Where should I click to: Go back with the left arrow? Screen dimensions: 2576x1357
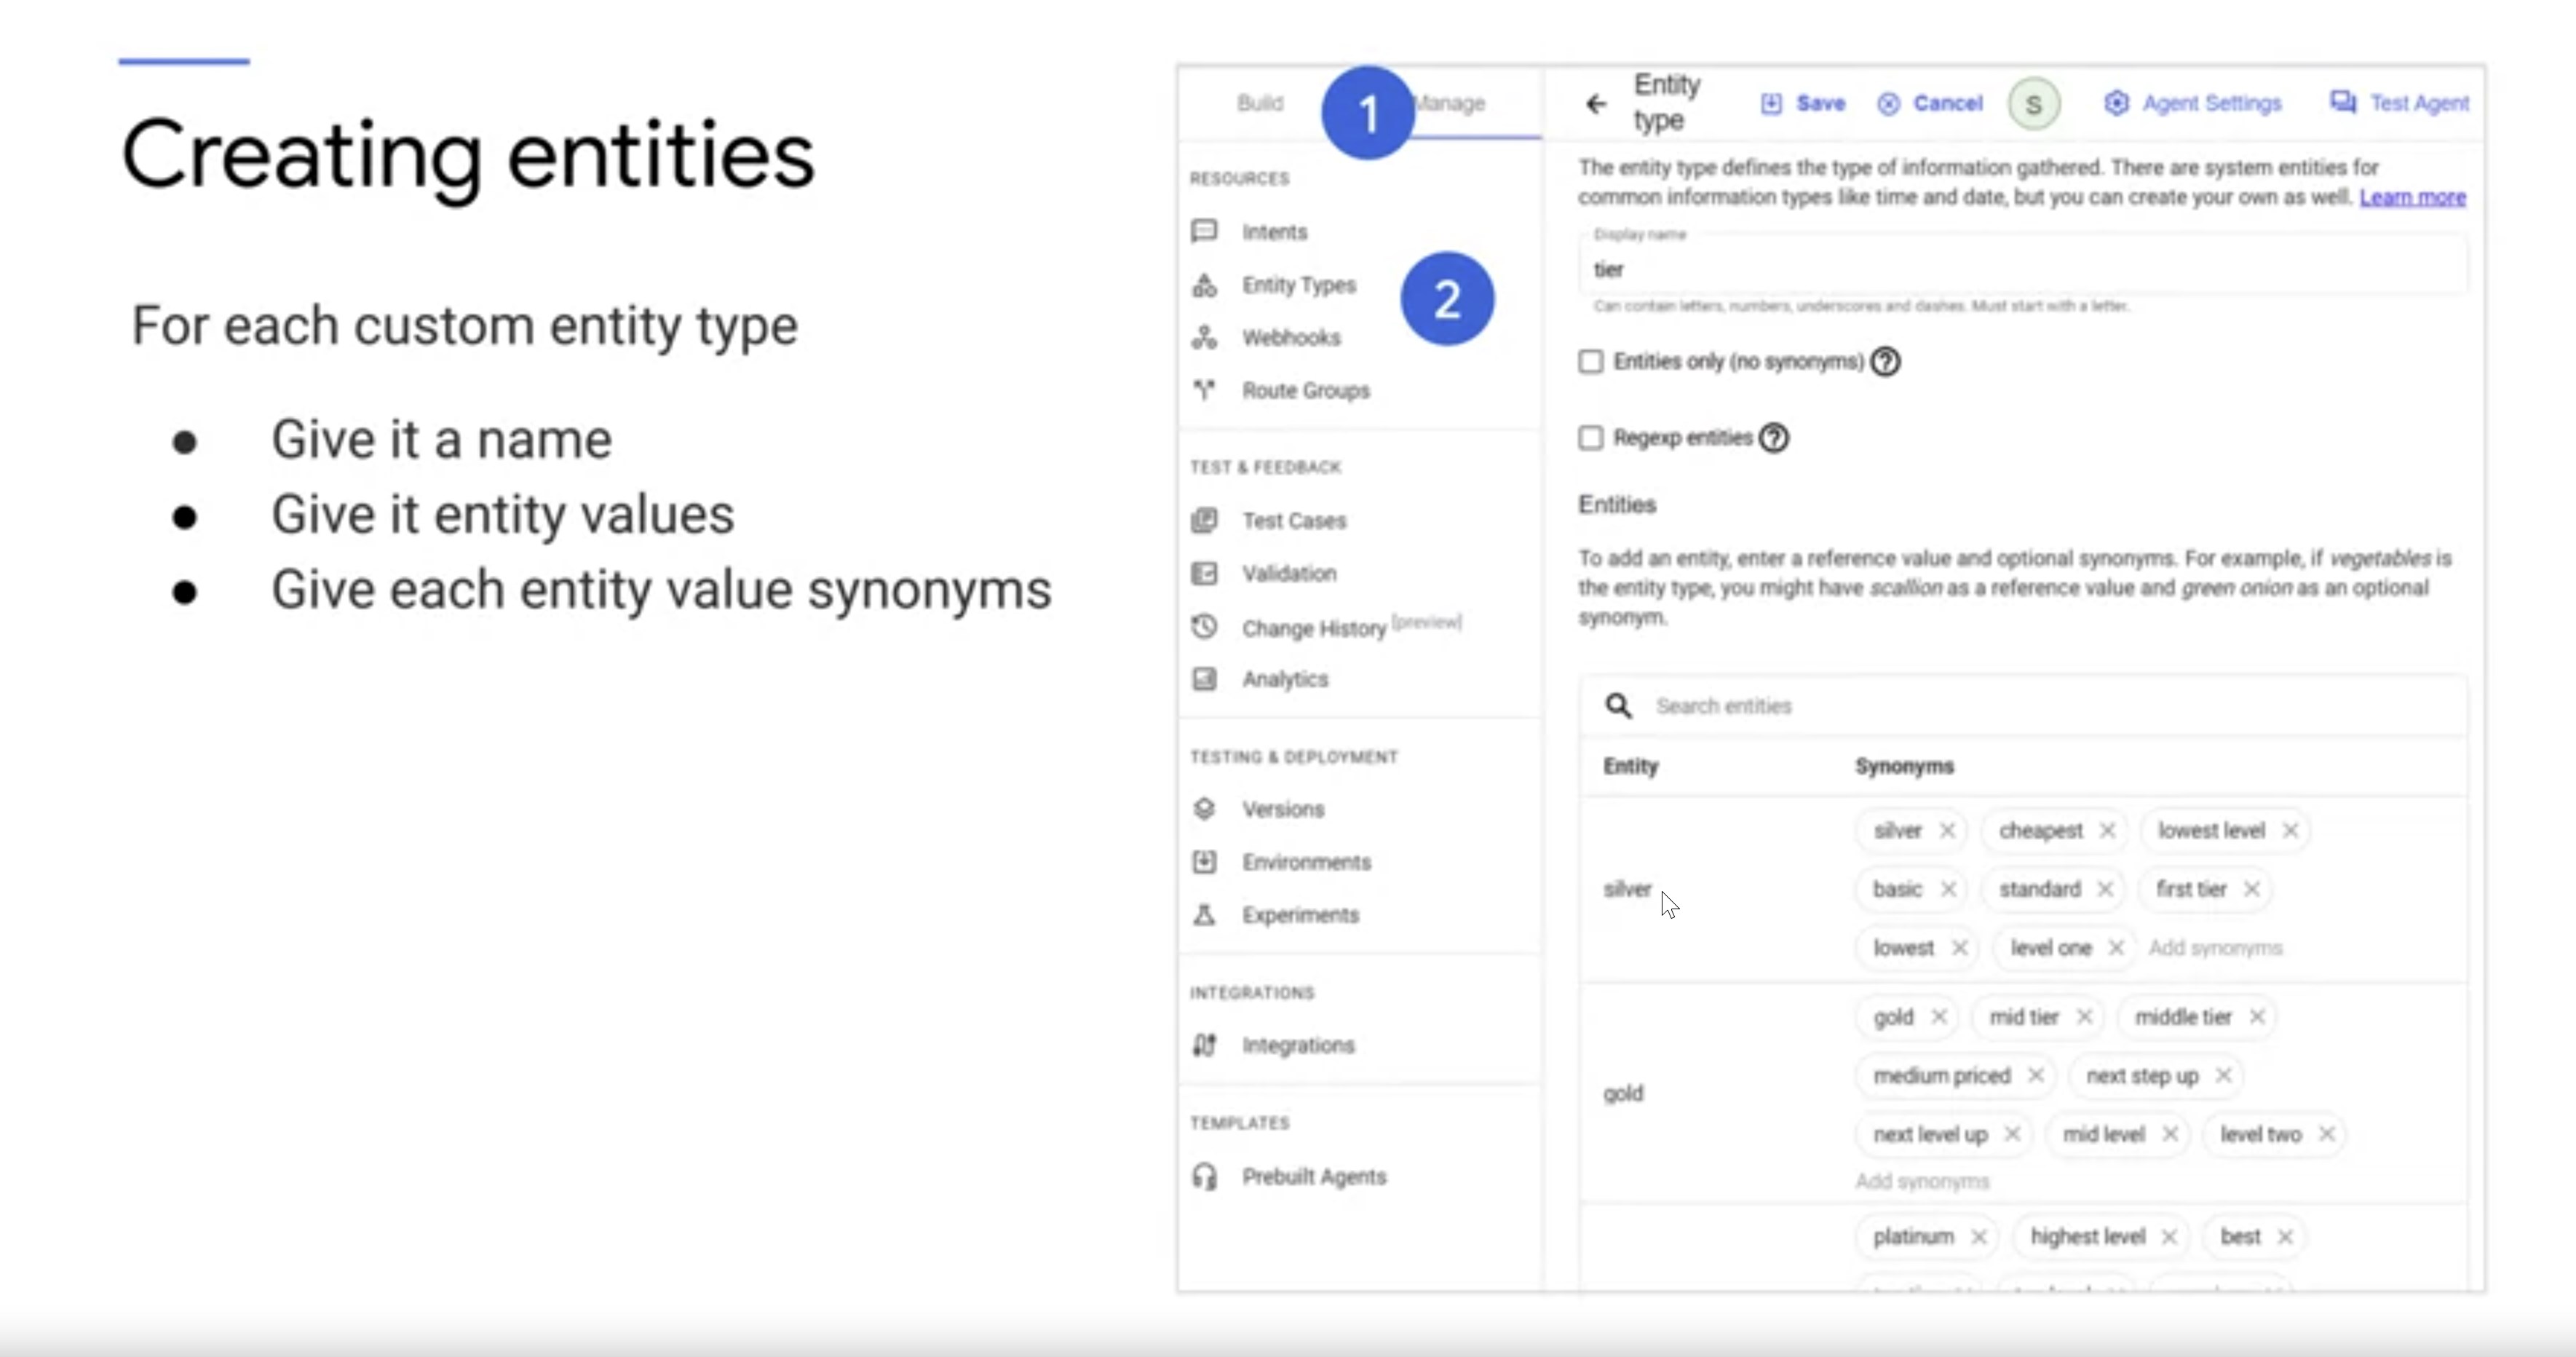click(x=1596, y=103)
